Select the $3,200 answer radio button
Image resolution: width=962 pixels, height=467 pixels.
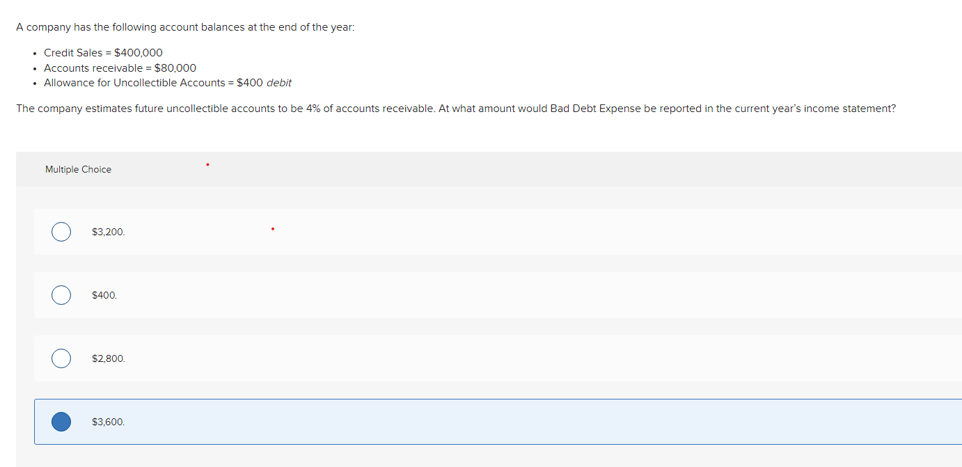pyautogui.click(x=61, y=231)
